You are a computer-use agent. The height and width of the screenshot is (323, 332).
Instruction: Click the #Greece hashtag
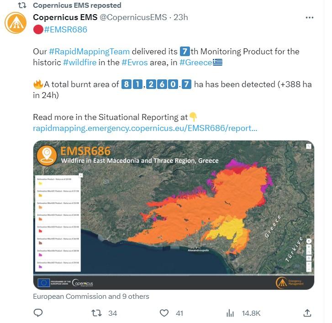[x=195, y=63]
